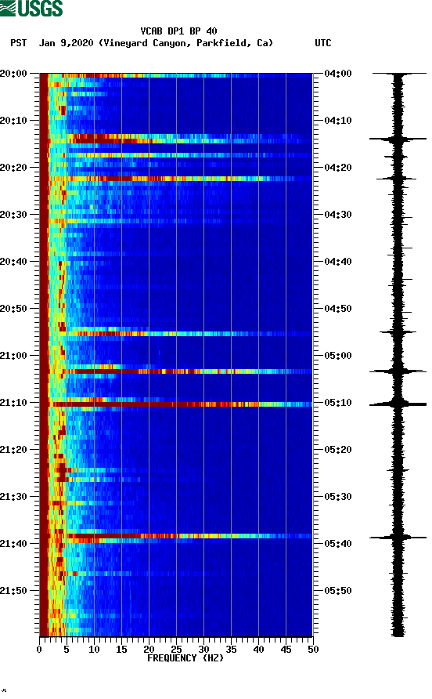Click the '20:30' PST time label
This screenshot has width=432, height=699.
(x=14, y=215)
